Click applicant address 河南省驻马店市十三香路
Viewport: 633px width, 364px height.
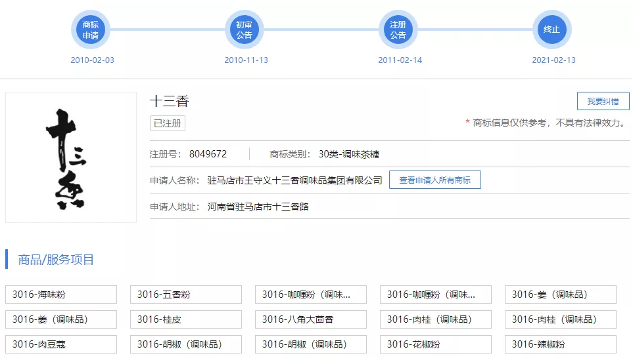[x=258, y=207]
